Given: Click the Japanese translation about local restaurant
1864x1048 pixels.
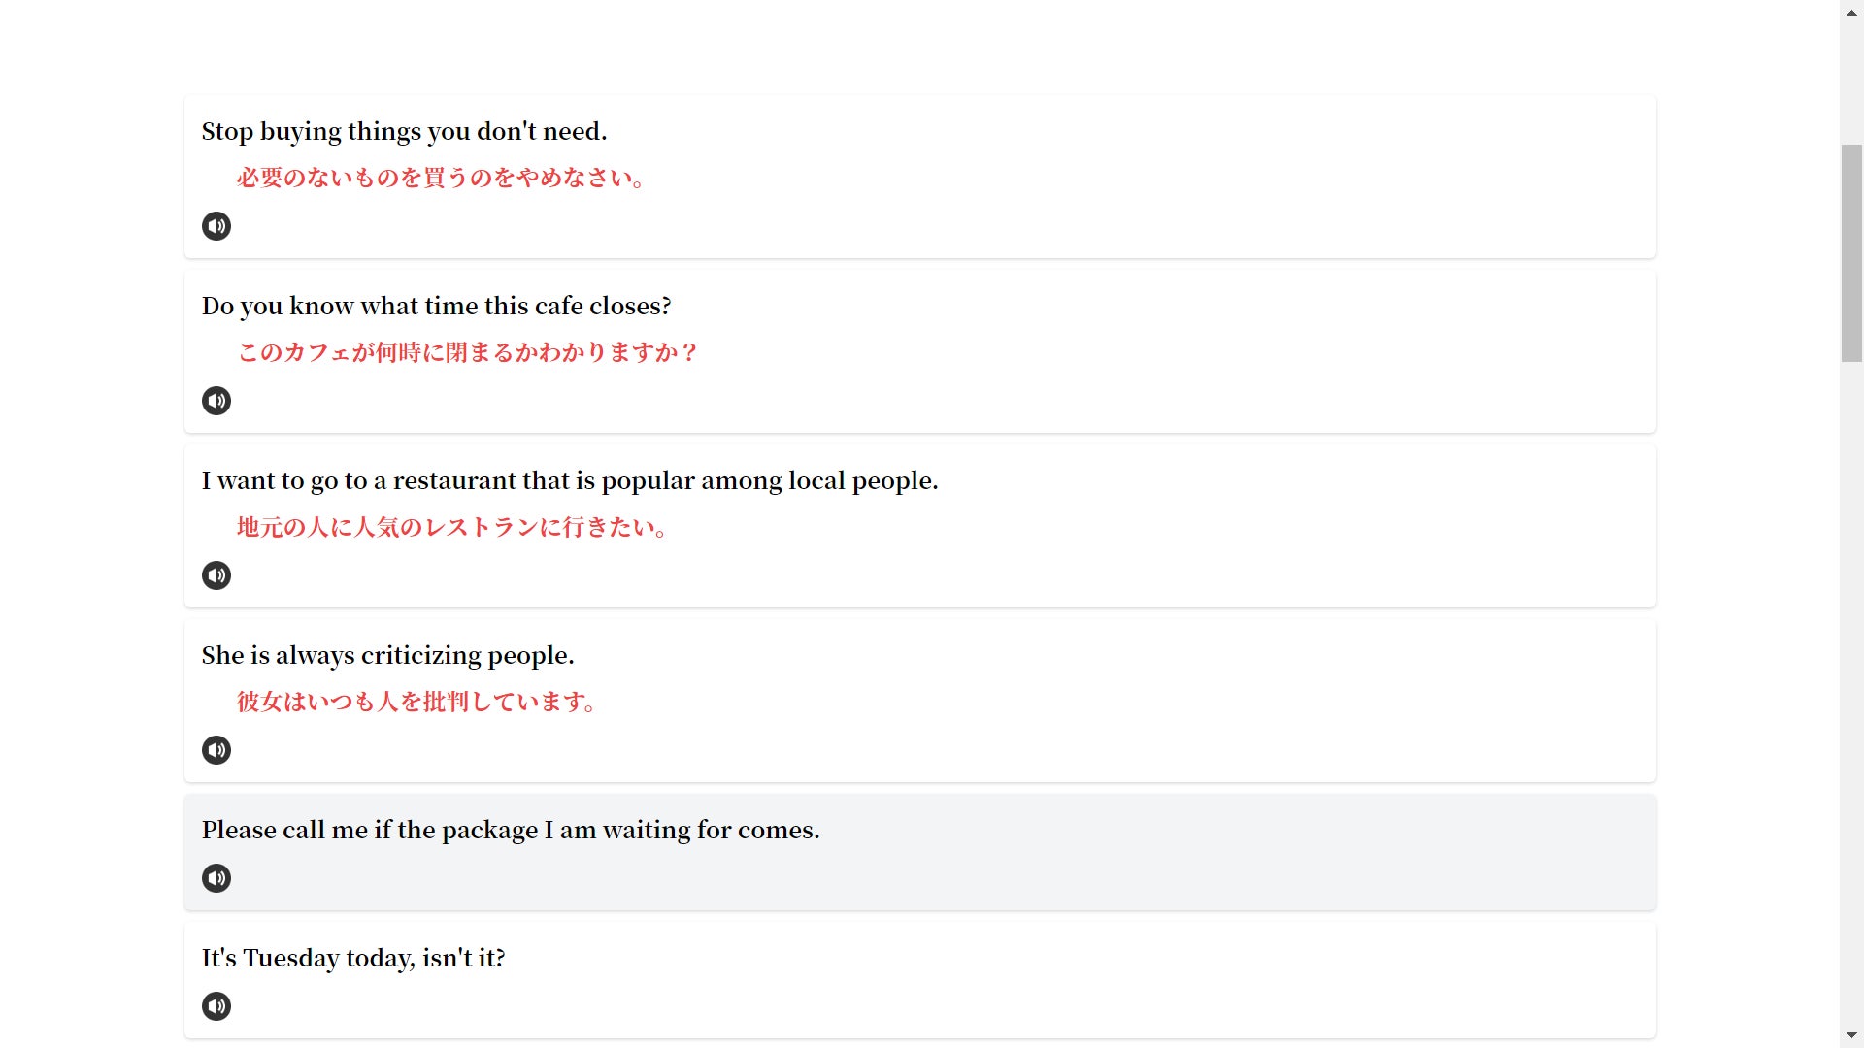Looking at the screenshot, I should pos(451,527).
